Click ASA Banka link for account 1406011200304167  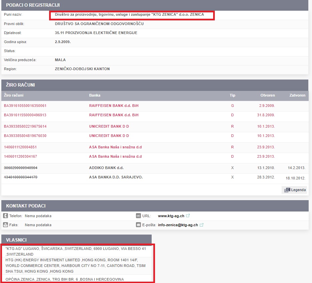115,156
